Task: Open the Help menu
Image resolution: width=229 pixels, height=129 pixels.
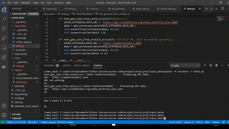Action: click(68, 3)
